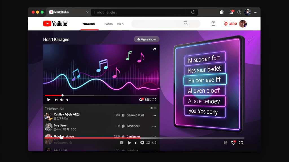Click the YouTube logo
Viewport: 289px width, 162px height.
56,24
